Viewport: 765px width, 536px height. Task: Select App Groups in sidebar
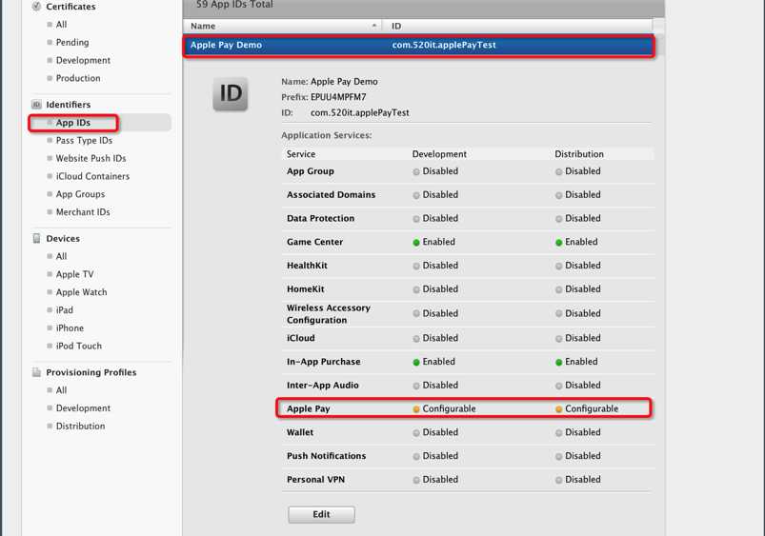pyautogui.click(x=80, y=194)
